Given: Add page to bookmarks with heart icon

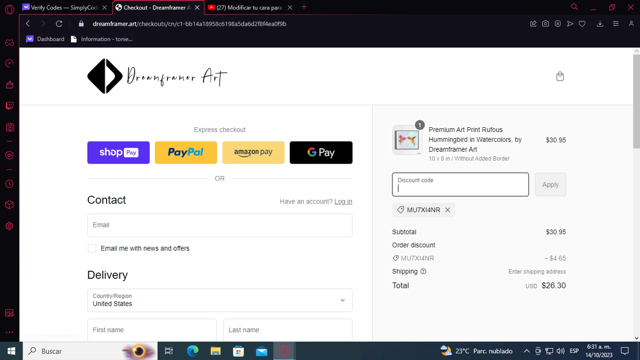Looking at the screenshot, I should [582, 24].
